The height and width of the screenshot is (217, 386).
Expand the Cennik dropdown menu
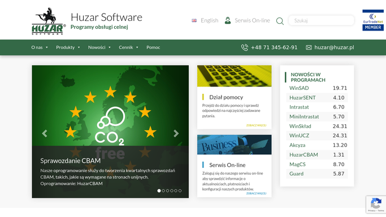[x=128, y=47]
